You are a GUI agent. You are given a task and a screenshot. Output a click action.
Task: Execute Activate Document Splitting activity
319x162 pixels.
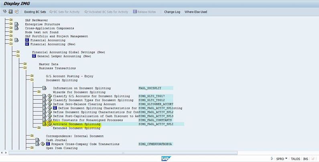(x=50, y=124)
